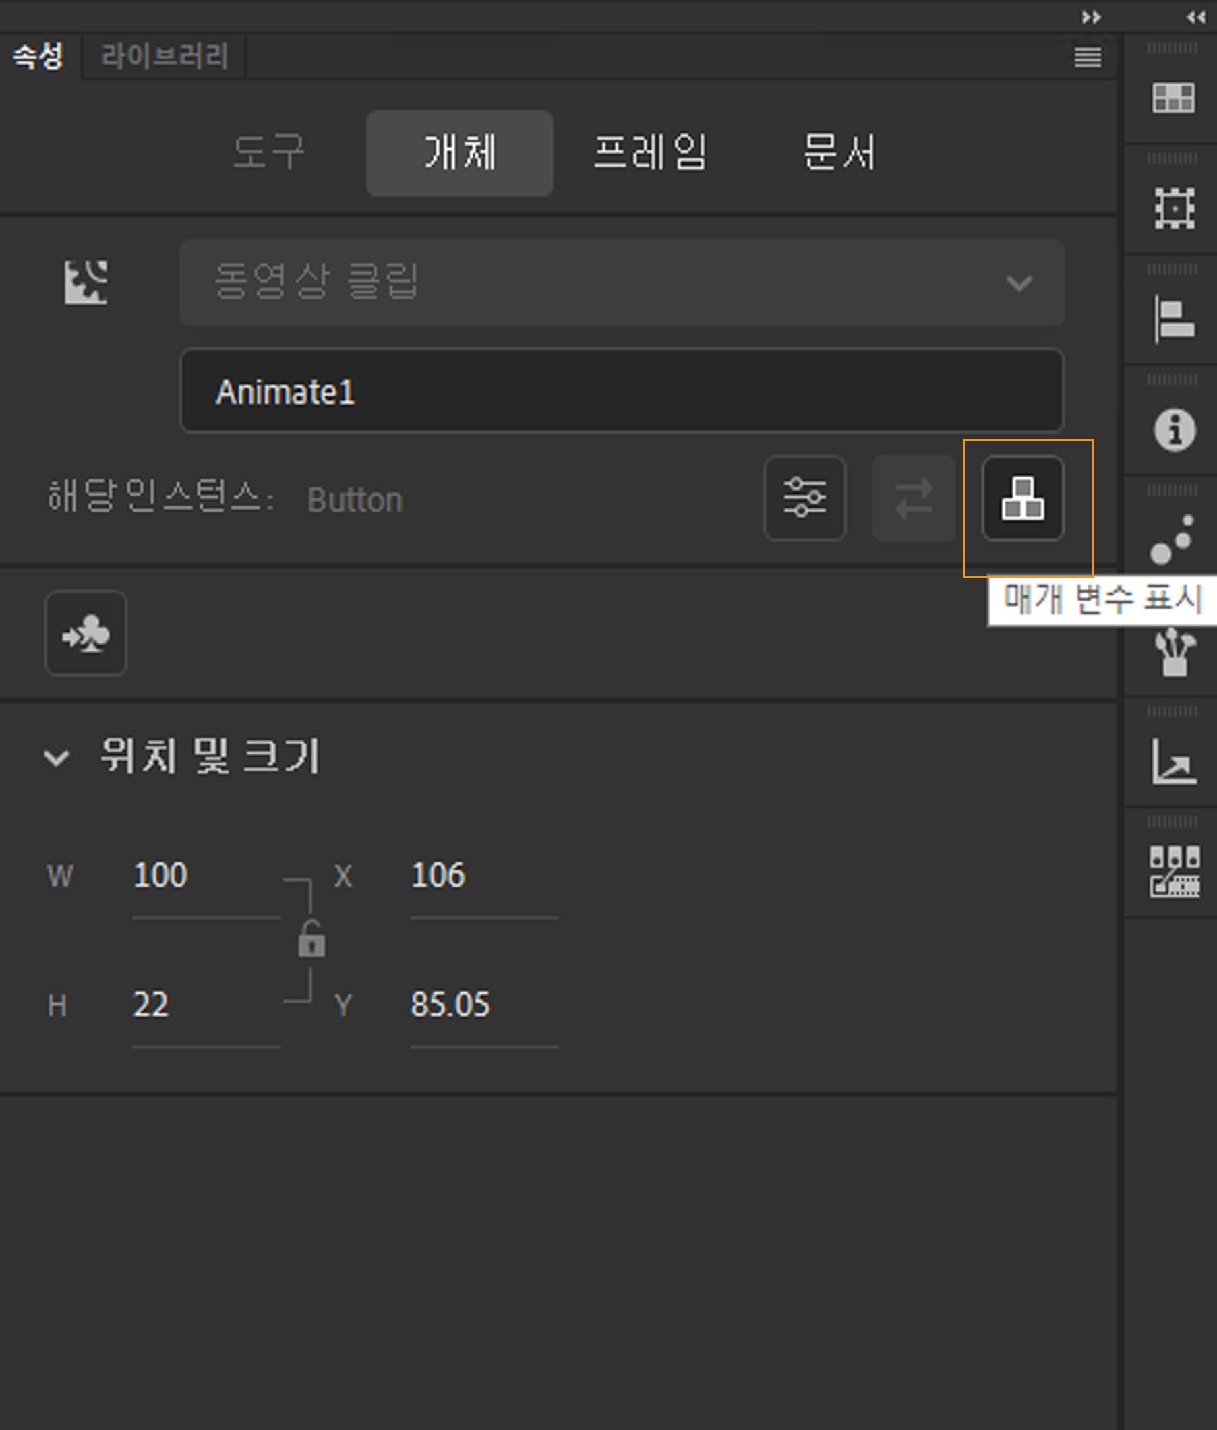
Task: Select the 문서 tab
Action: click(x=838, y=153)
